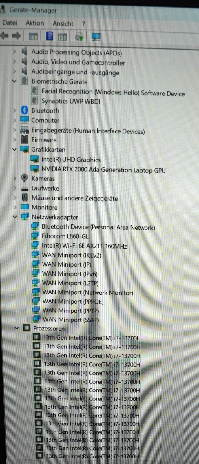
Task: Click the Eingabegeräte HID category icon
Action: point(25,130)
